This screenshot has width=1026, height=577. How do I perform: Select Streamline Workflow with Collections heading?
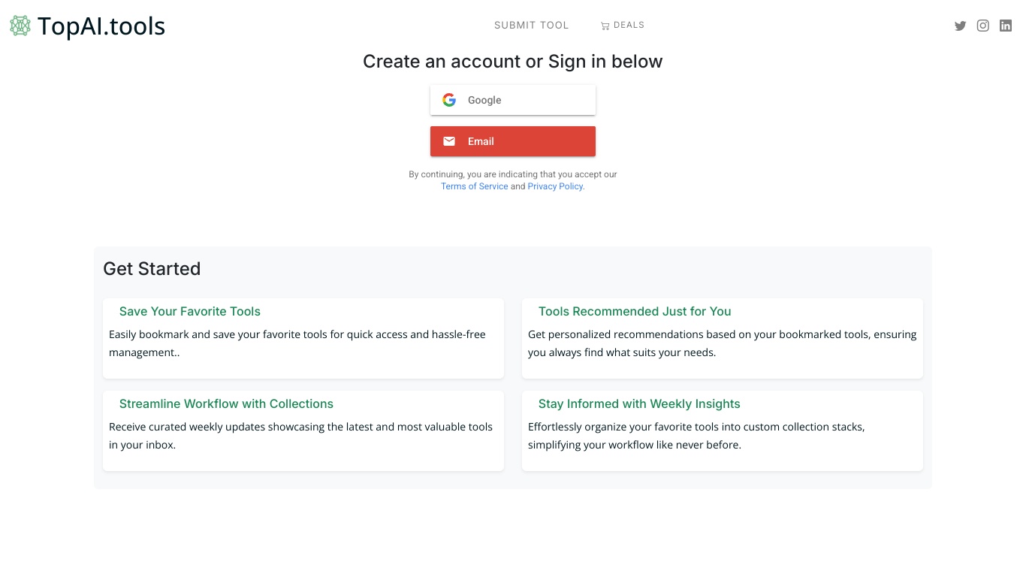(x=226, y=403)
